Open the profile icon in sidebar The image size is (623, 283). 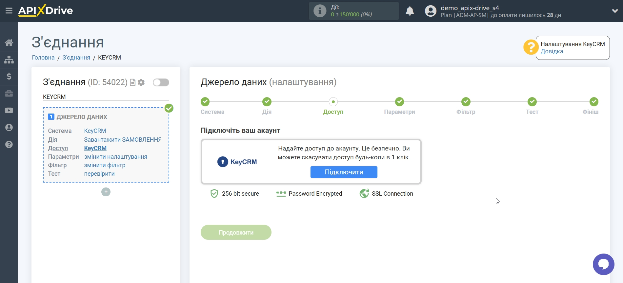9,128
